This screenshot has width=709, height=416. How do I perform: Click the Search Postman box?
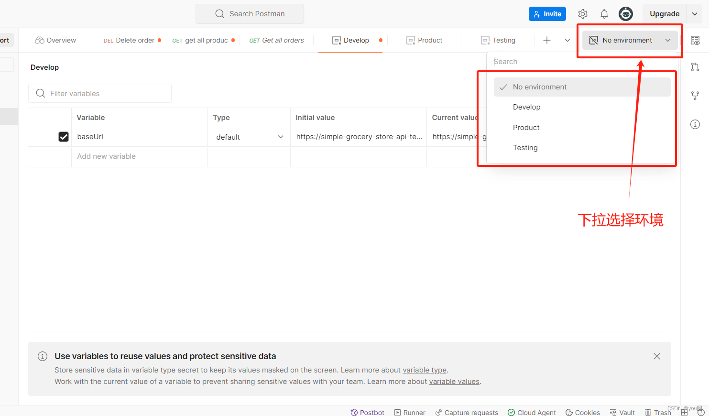[x=250, y=14]
